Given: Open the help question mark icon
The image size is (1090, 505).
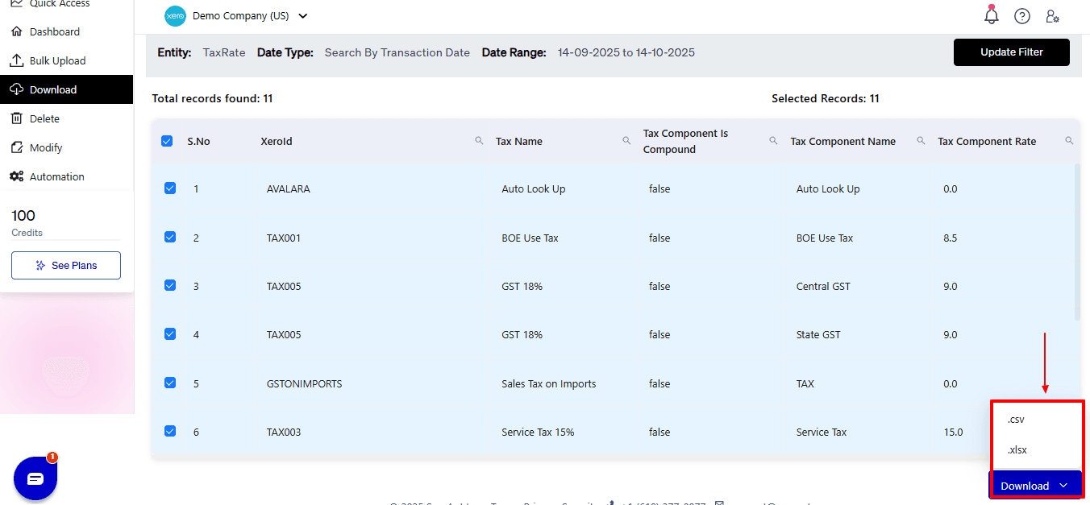Looking at the screenshot, I should 1022,15.
